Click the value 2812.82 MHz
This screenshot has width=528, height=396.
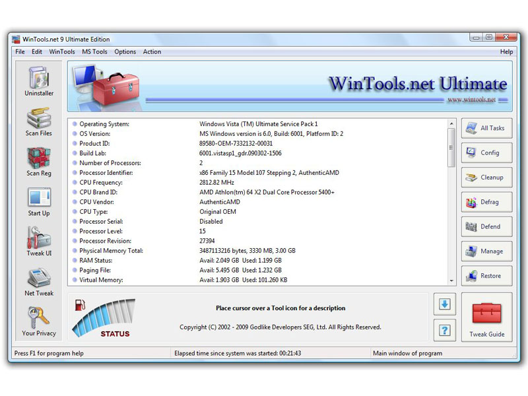[216, 183]
